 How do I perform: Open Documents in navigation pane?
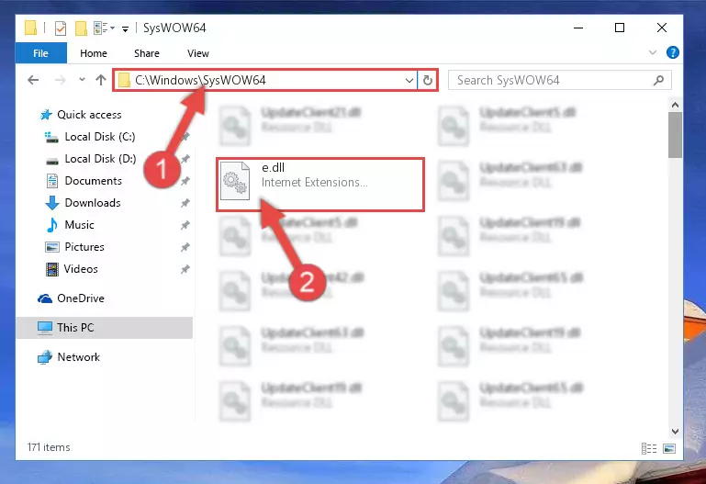click(94, 181)
